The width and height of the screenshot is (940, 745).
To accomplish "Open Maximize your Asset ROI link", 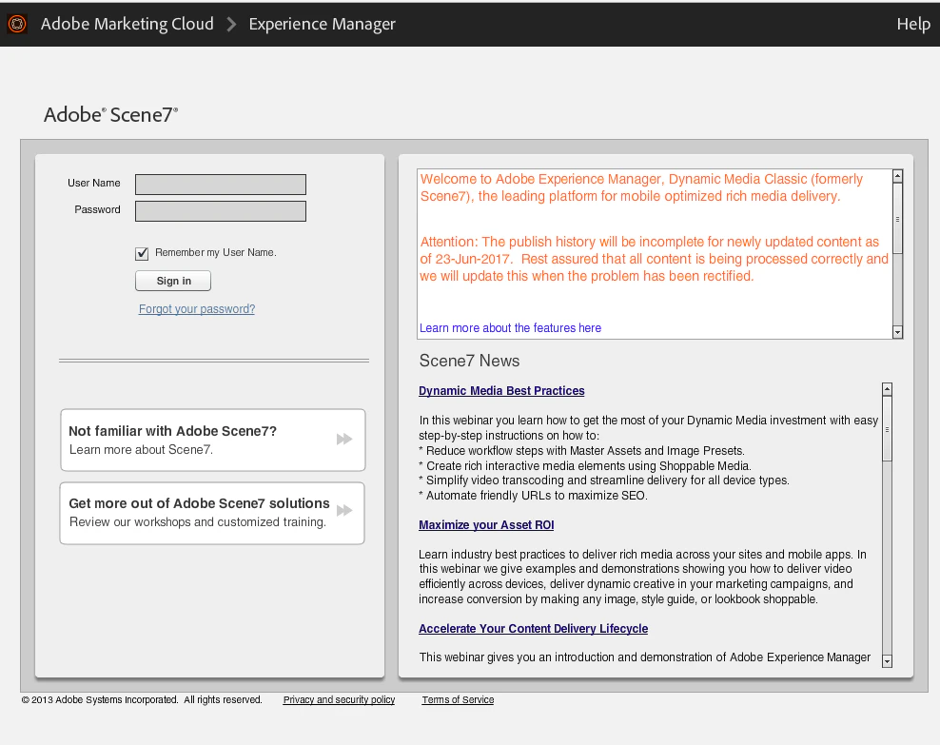I will tap(486, 525).
